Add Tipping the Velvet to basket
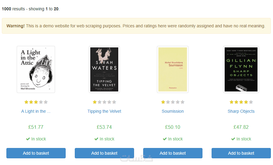 click(x=104, y=153)
